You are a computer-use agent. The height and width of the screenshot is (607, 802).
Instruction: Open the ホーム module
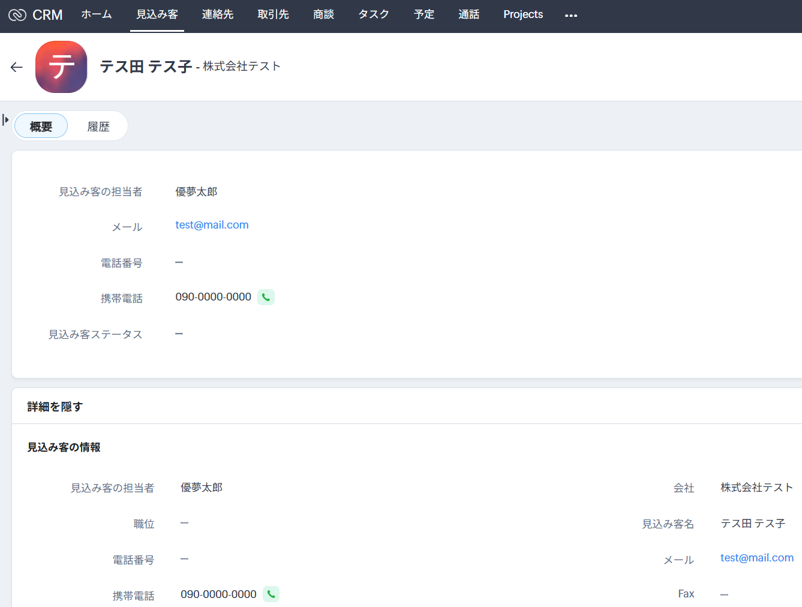pyautogui.click(x=97, y=14)
